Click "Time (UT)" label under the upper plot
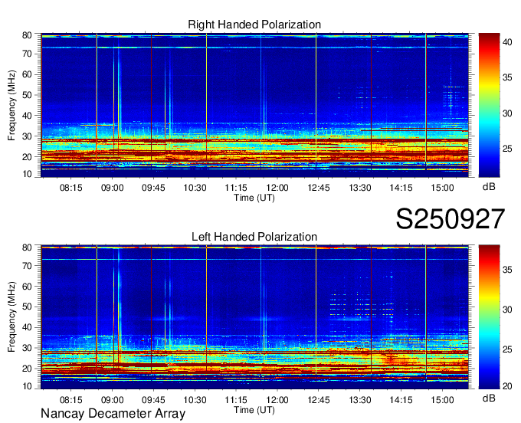This screenshot has height=423, width=521. click(x=254, y=197)
